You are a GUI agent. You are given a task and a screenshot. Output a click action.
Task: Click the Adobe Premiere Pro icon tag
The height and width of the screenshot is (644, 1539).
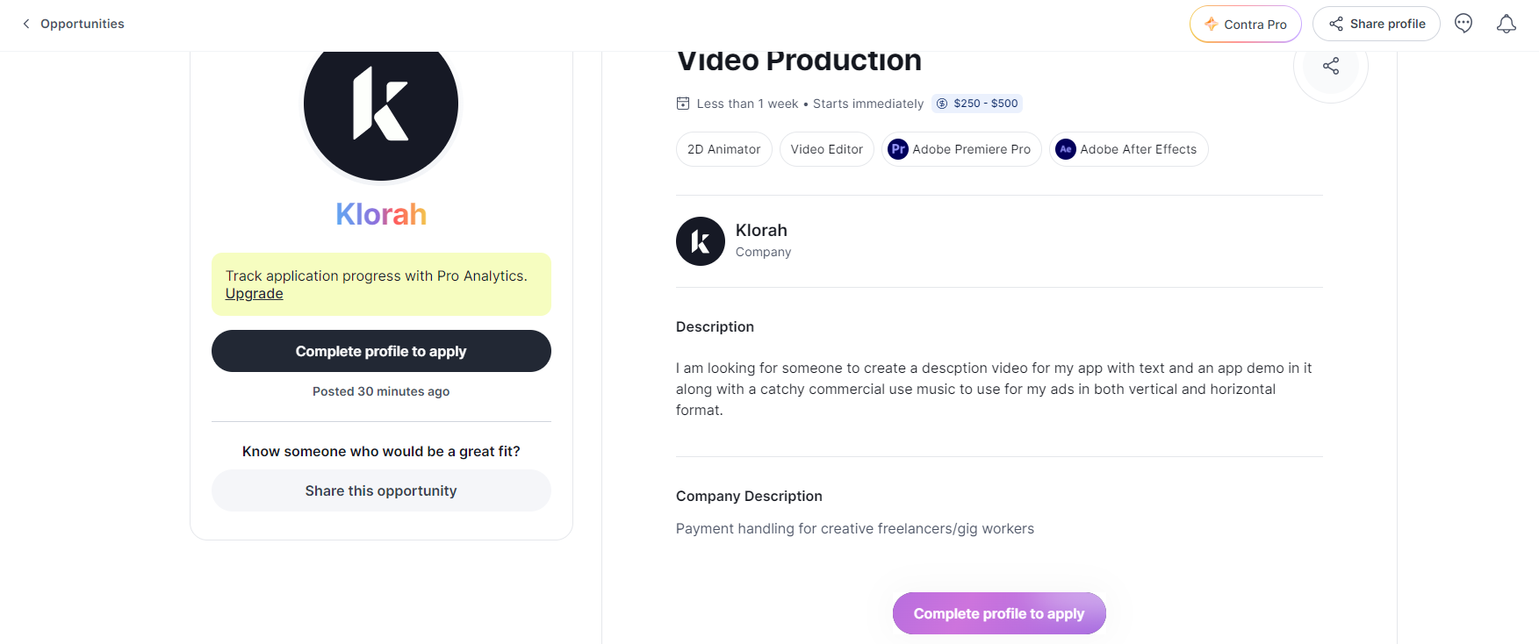(961, 149)
